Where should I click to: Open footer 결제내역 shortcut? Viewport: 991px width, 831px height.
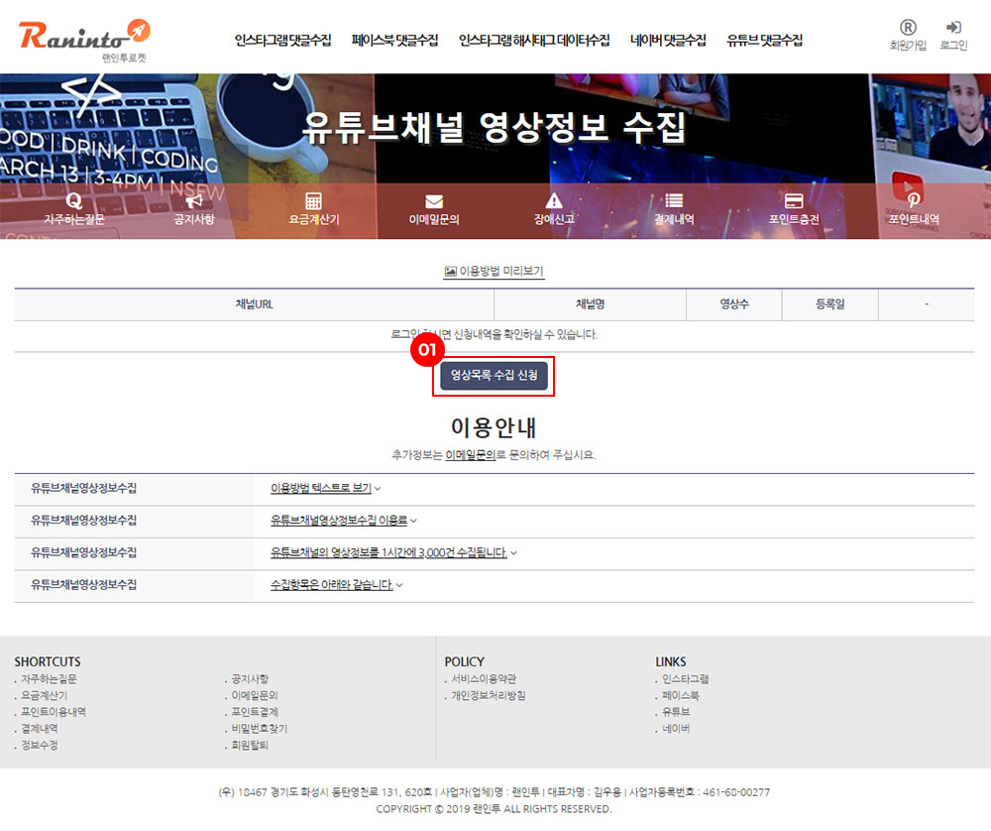click(40, 729)
